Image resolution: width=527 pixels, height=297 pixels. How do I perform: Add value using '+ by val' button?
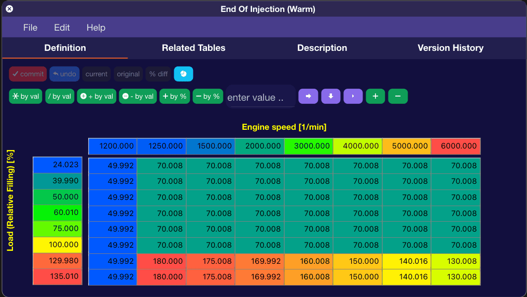click(x=96, y=96)
